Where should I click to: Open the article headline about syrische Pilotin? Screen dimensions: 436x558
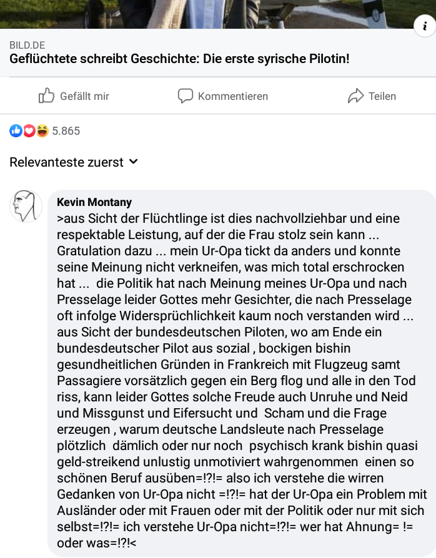[179, 59]
